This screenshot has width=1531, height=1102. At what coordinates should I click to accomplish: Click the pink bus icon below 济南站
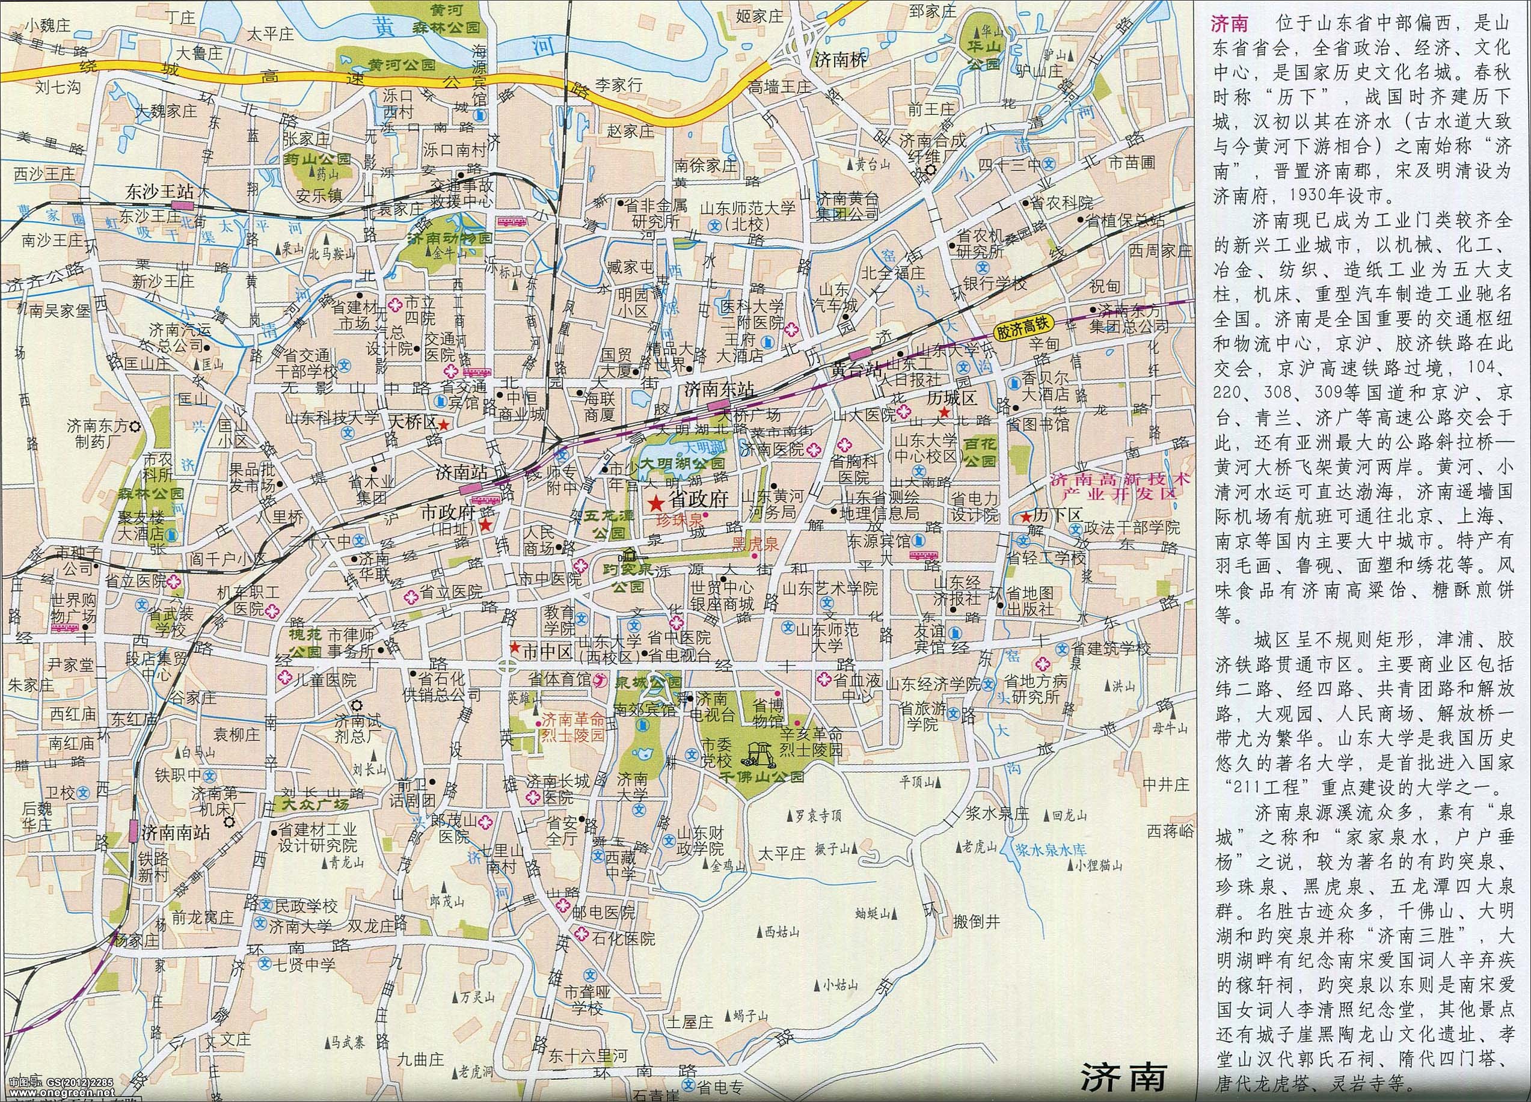(487, 500)
